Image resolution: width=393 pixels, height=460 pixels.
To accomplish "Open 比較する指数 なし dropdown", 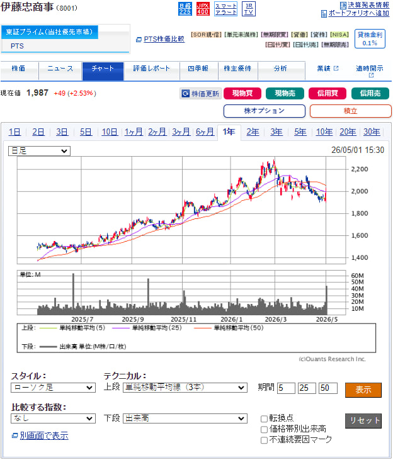I will [x=53, y=418].
